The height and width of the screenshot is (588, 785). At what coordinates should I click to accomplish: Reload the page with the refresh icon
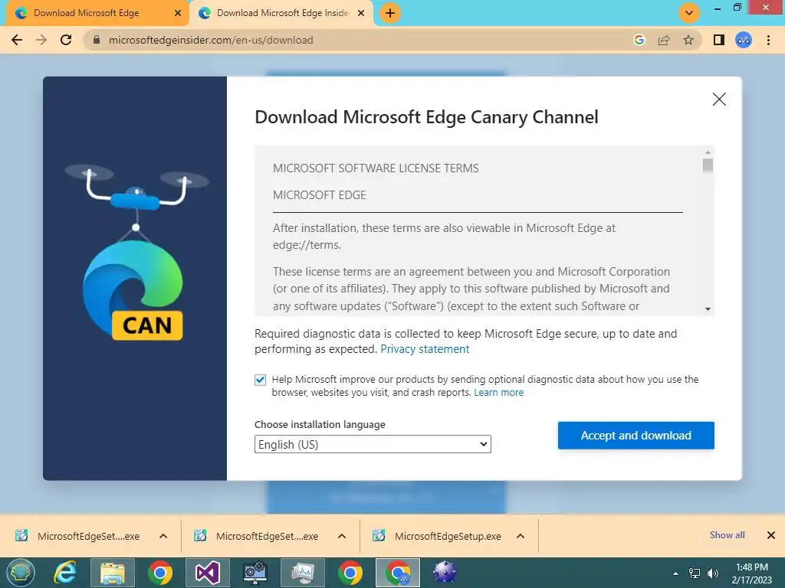tap(66, 40)
